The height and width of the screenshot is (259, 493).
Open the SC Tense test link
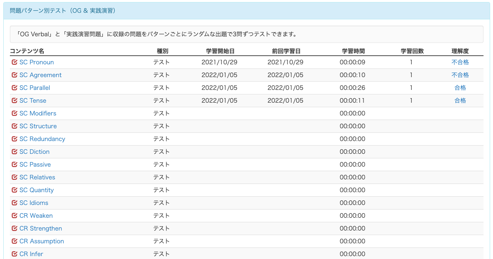[x=33, y=101]
